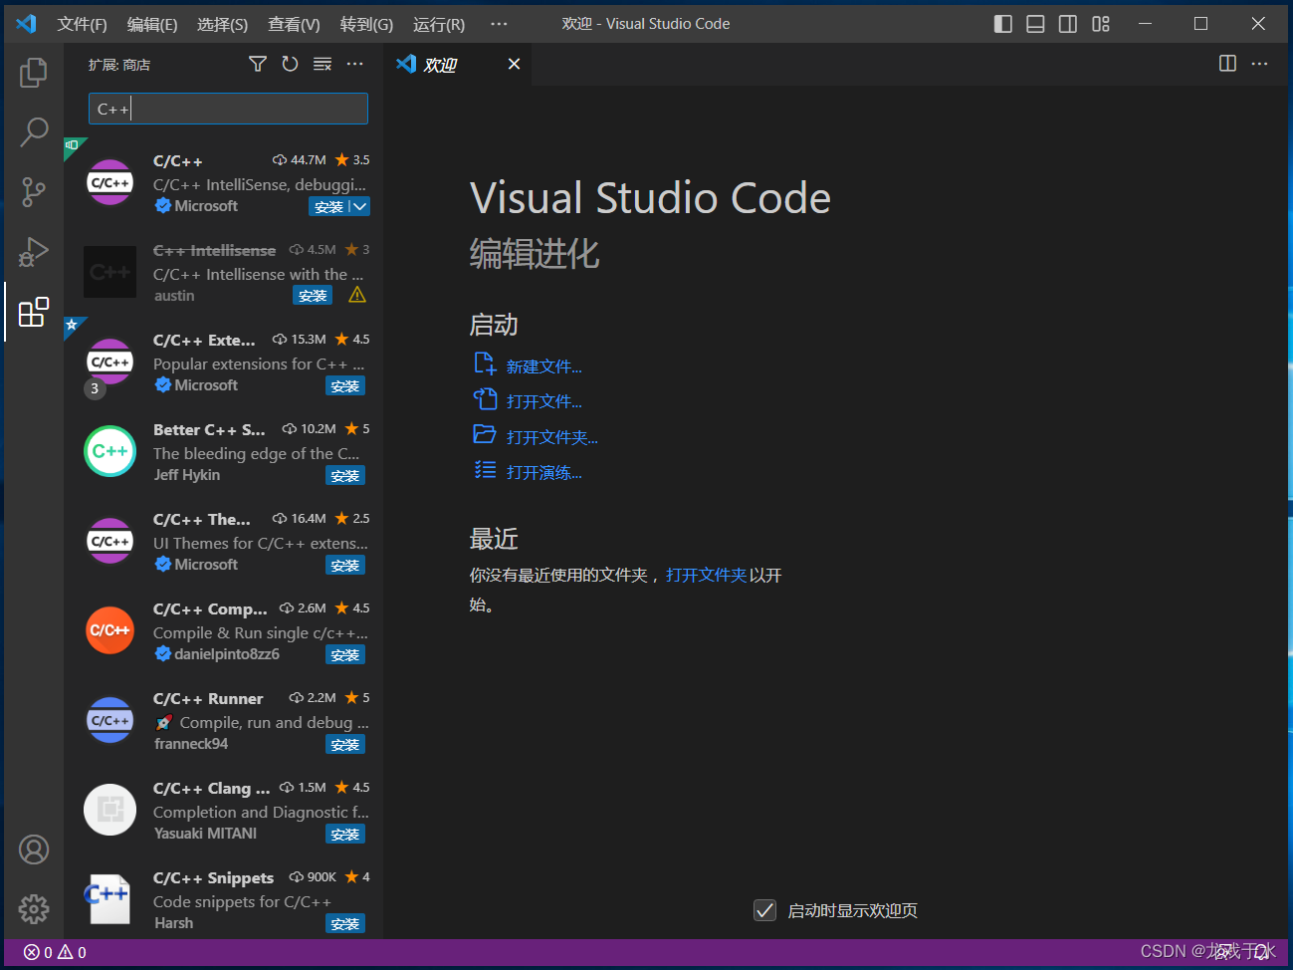Click extension pack count badge 3
The image size is (1293, 970).
click(x=95, y=388)
